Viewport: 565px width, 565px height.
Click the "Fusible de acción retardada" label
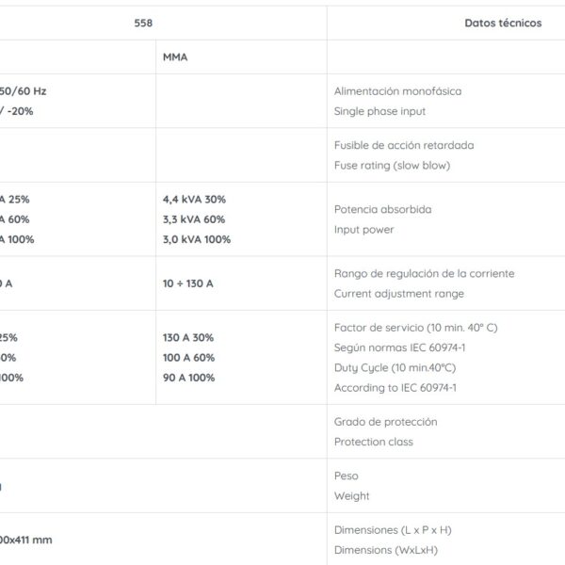point(404,145)
